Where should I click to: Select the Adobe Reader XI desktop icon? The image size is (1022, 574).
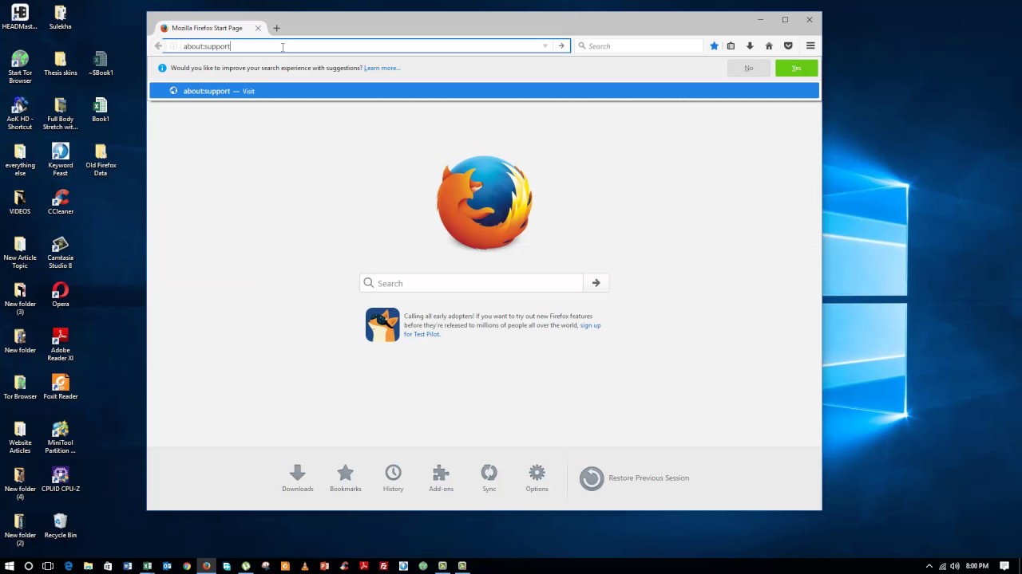[x=61, y=344]
